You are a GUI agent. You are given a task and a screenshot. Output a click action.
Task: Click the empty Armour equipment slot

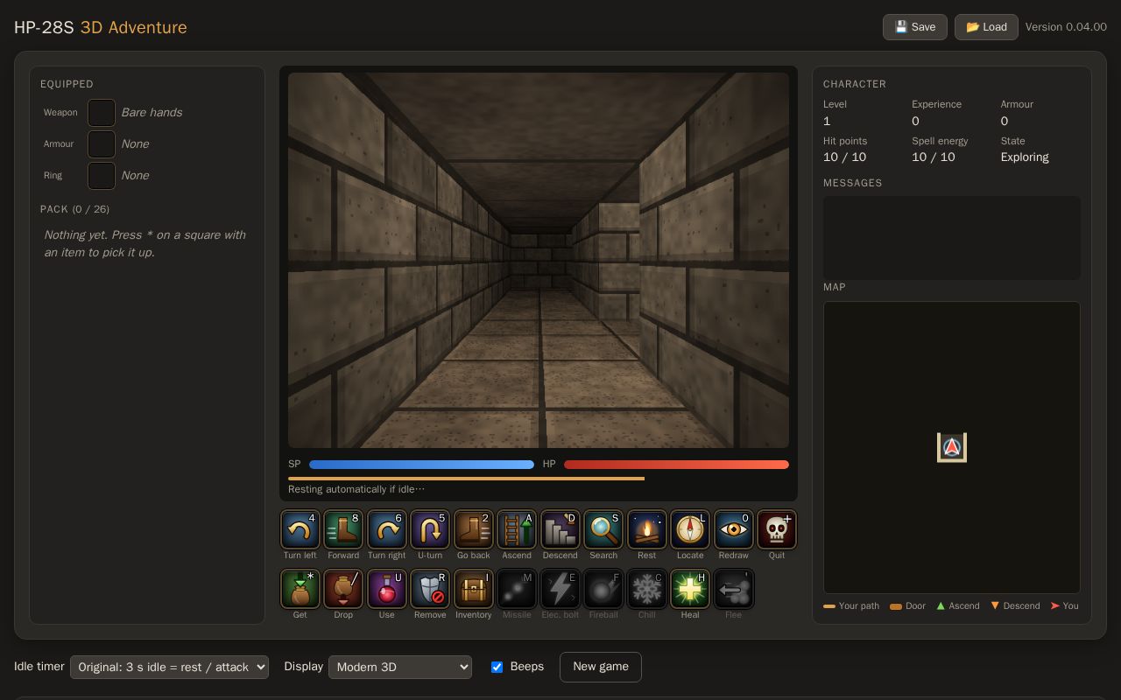pyautogui.click(x=102, y=144)
